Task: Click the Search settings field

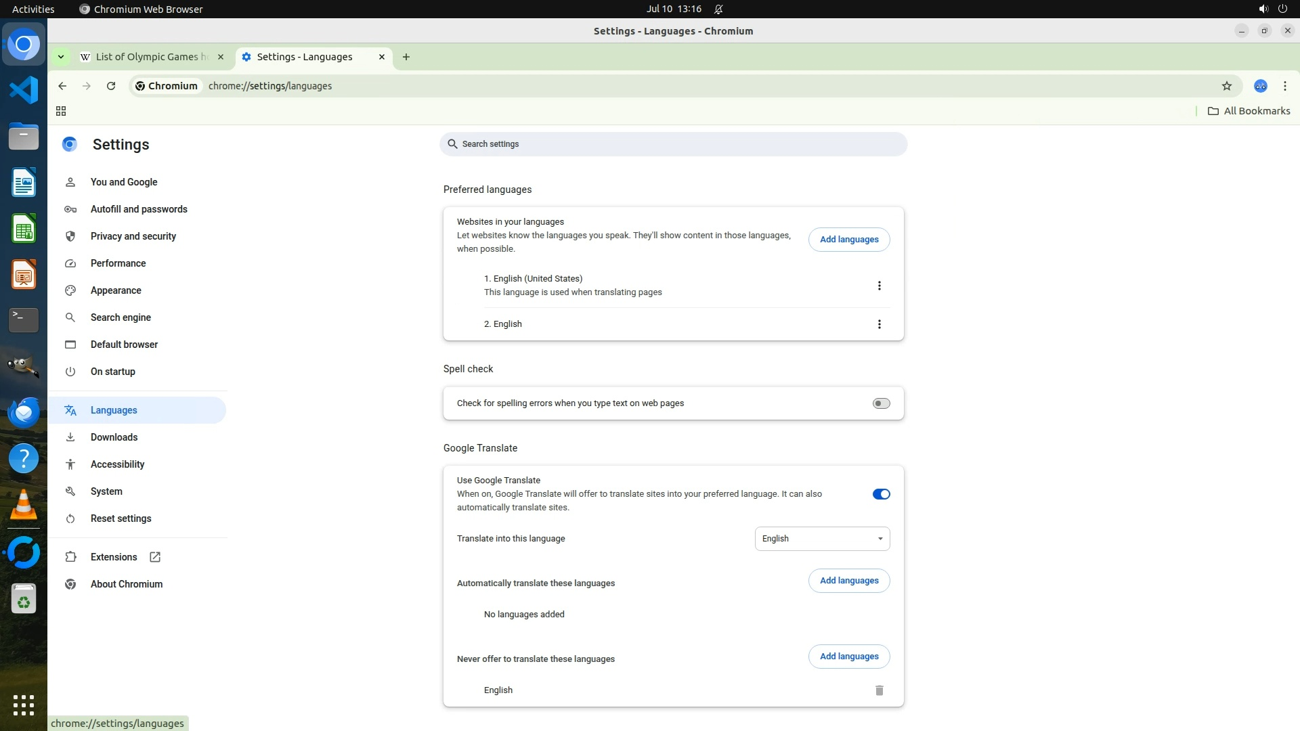Action: [x=673, y=144]
